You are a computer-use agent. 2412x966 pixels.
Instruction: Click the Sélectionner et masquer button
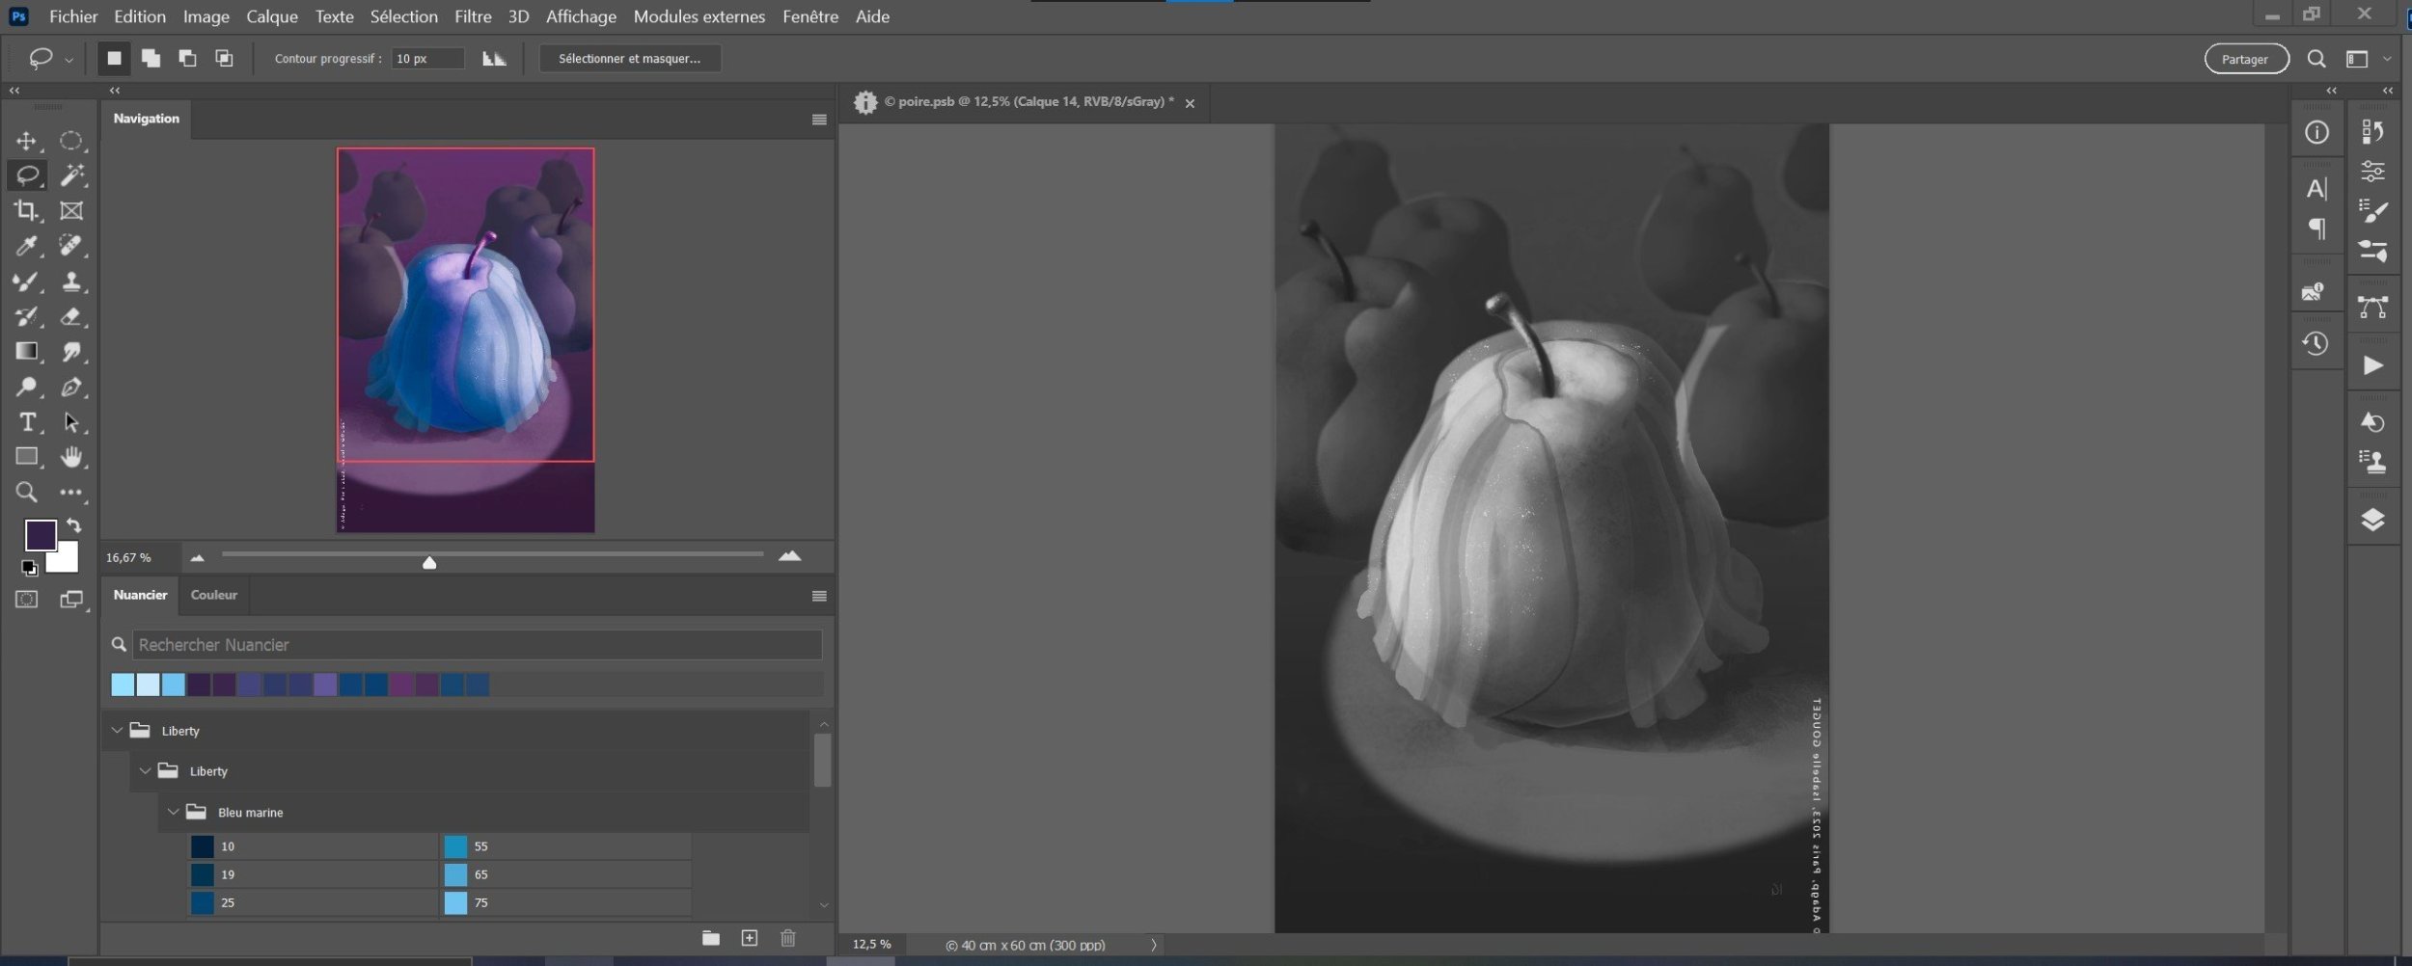pyautogui.click(x=629, y=59)
